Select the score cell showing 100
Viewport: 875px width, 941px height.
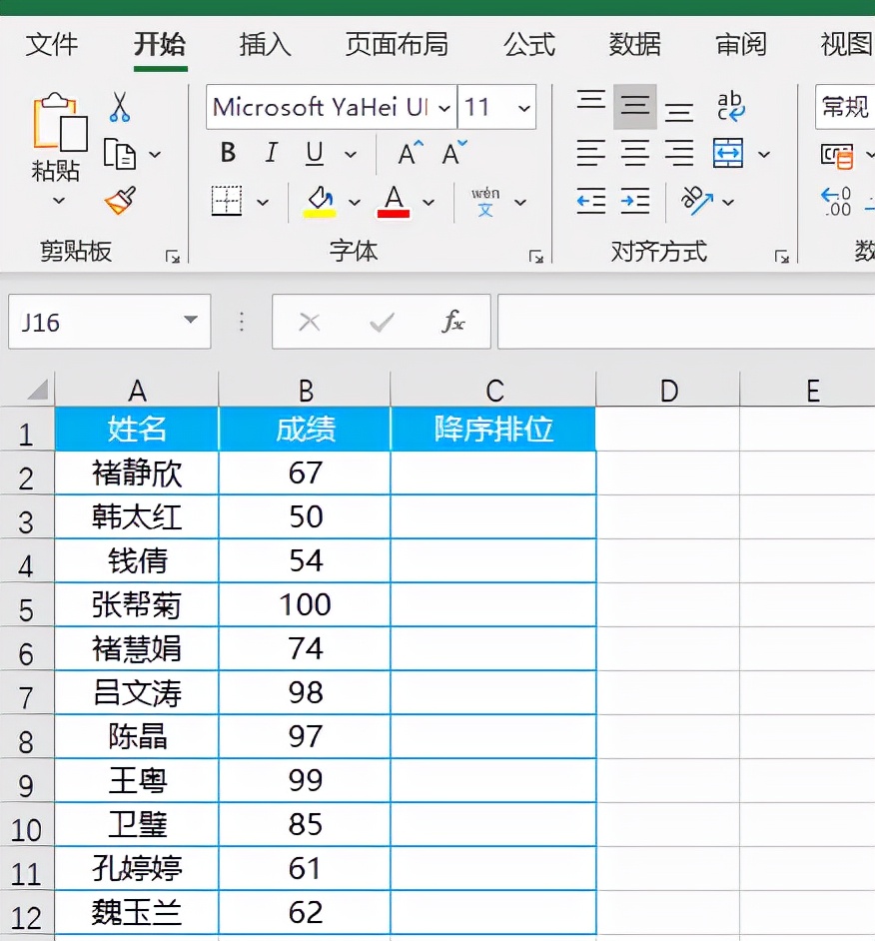coord(305,604)
